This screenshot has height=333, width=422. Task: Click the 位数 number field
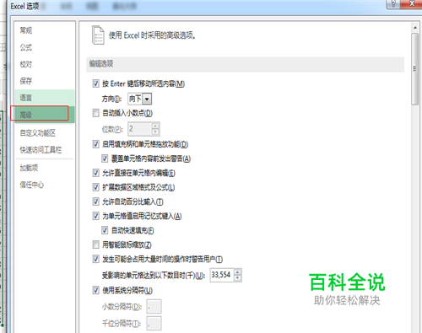click(140, 129)
